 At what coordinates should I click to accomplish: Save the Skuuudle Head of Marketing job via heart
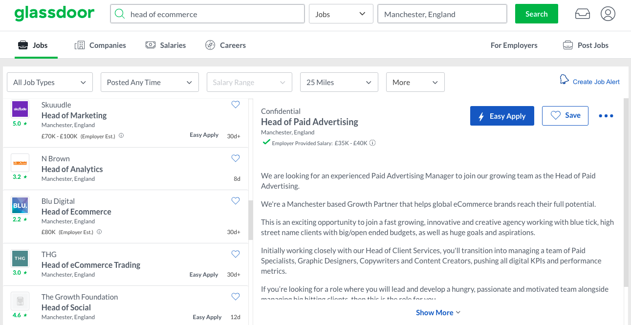point(236,105)
